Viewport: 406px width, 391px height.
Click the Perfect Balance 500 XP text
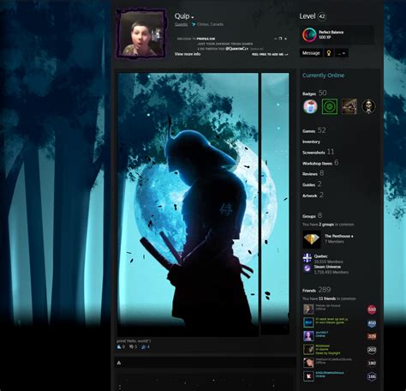pos(331,34)
